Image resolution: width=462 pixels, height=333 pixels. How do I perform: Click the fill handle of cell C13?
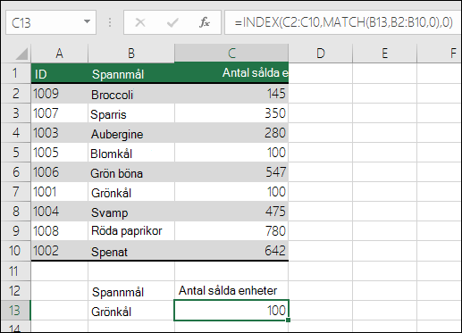point(288,320)
